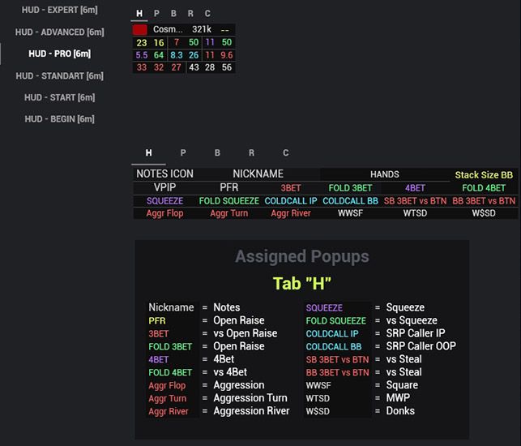Click coldcall BB value 26 in preview
The width and height of the screenshot is (521, 446).
point(194,55)
